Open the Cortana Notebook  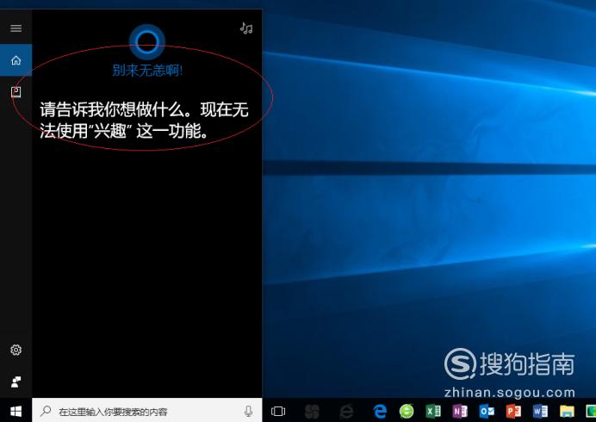pos(16,92)
